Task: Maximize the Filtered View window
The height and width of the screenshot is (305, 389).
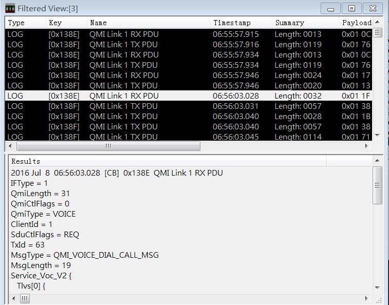Action: 351,8
